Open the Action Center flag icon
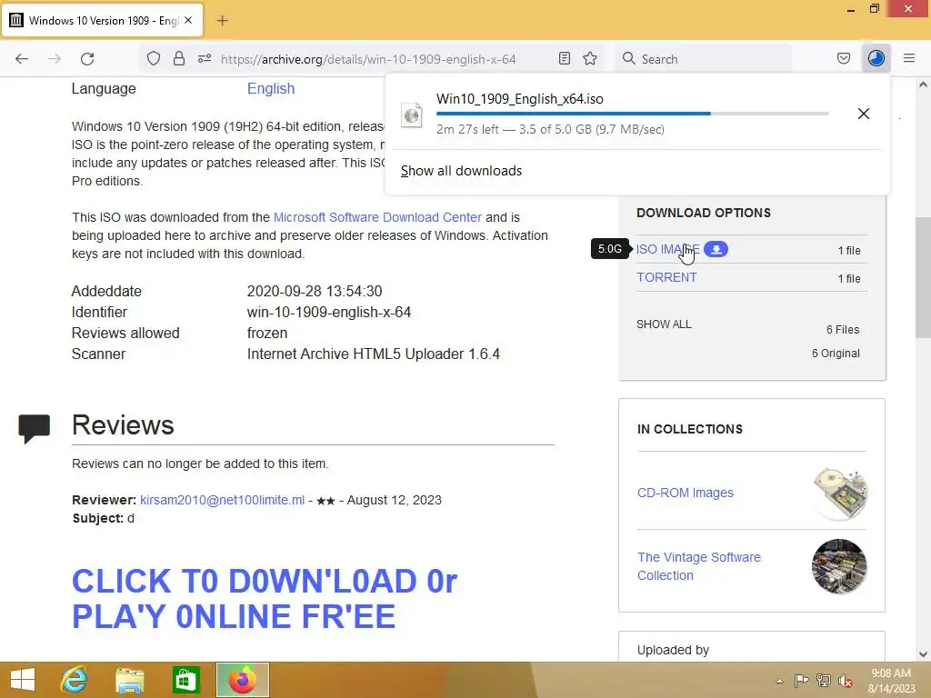Image resolution: width=931 pixels, height=698 pixels. [x=801, y=681]
